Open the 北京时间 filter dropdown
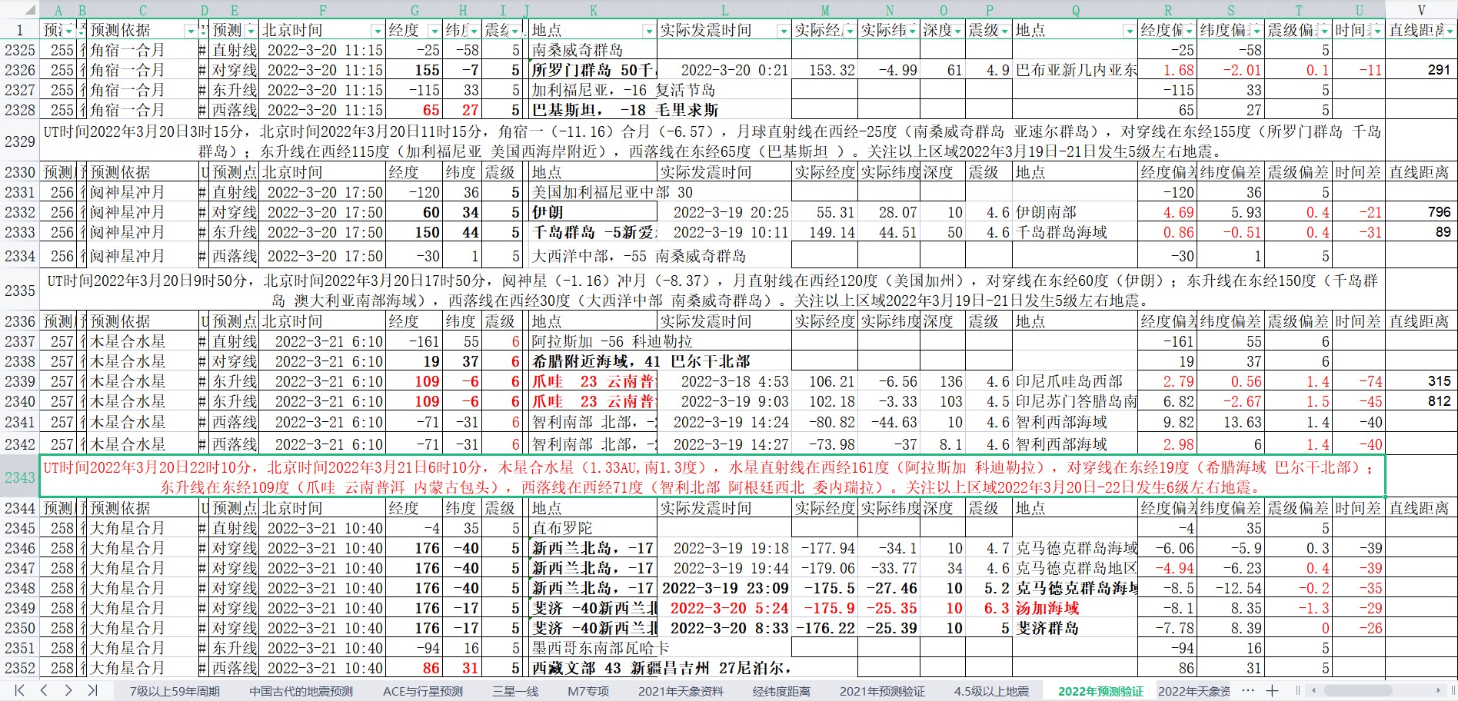Viewport: 1458px width, 701px height. click(x=378, y=31)
